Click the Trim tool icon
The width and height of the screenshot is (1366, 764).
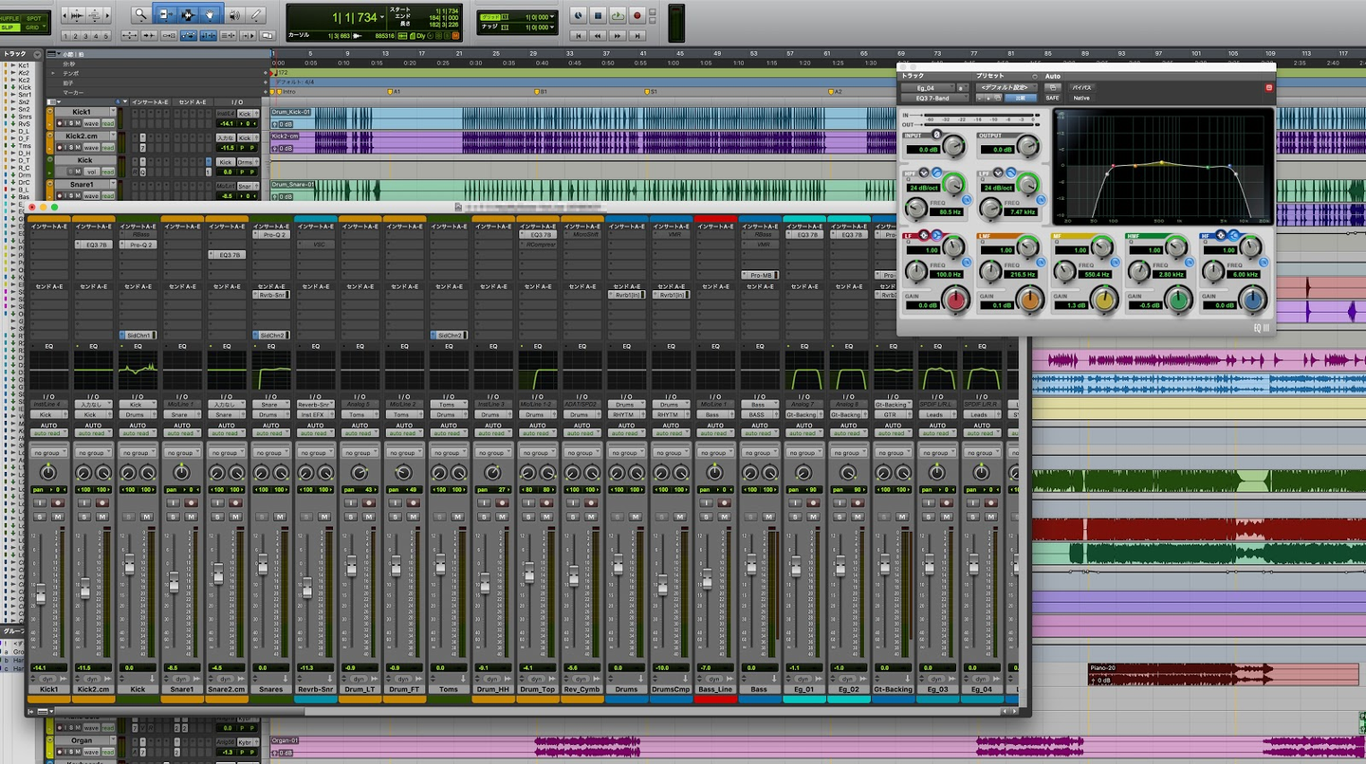click(x=165, y=14)
